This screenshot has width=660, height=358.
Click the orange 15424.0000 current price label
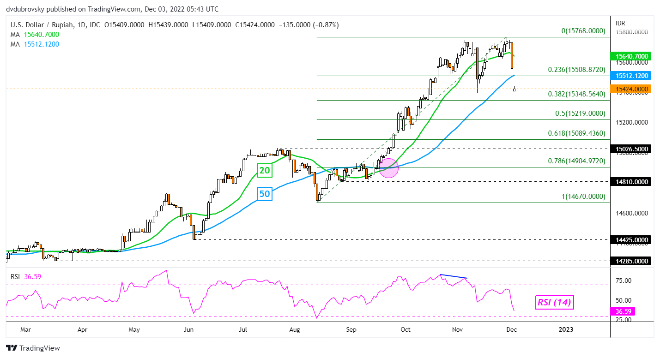click(x=631, y=89)
